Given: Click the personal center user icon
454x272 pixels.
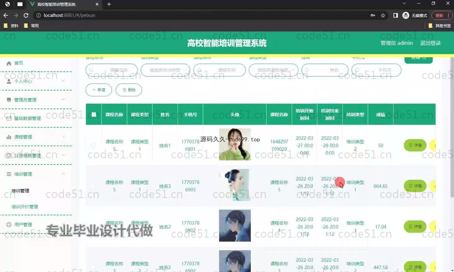Looking at the screenshot, I should (9, 81).
